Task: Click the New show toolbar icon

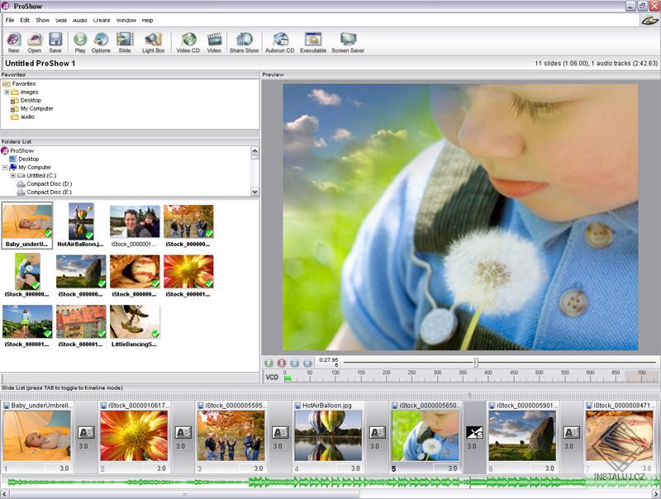Action: point(13,43)
